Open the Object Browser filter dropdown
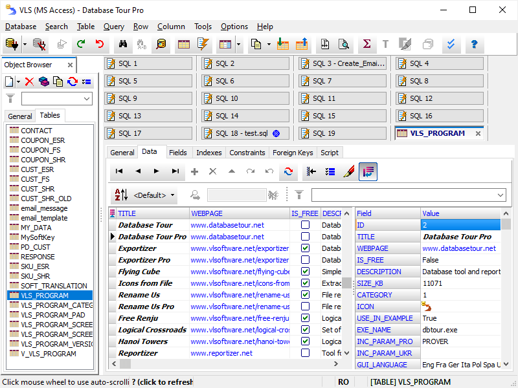 pyautogui.click(x=87, y=99)
